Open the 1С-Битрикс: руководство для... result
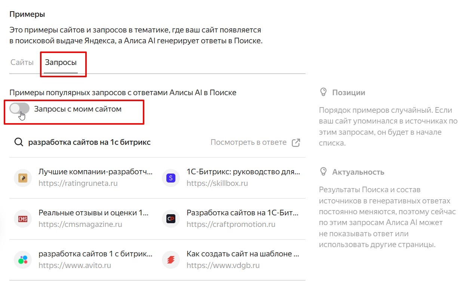The width and height of the screenshot is (467, 287). [x=243, y=172]
